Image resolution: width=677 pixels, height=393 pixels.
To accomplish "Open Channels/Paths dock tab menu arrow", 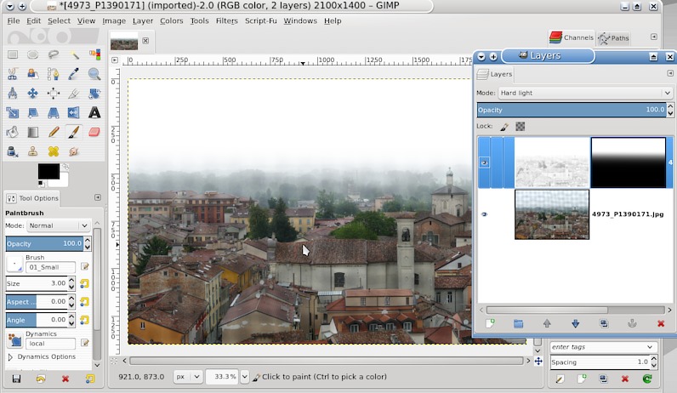I will click(654, 37).
